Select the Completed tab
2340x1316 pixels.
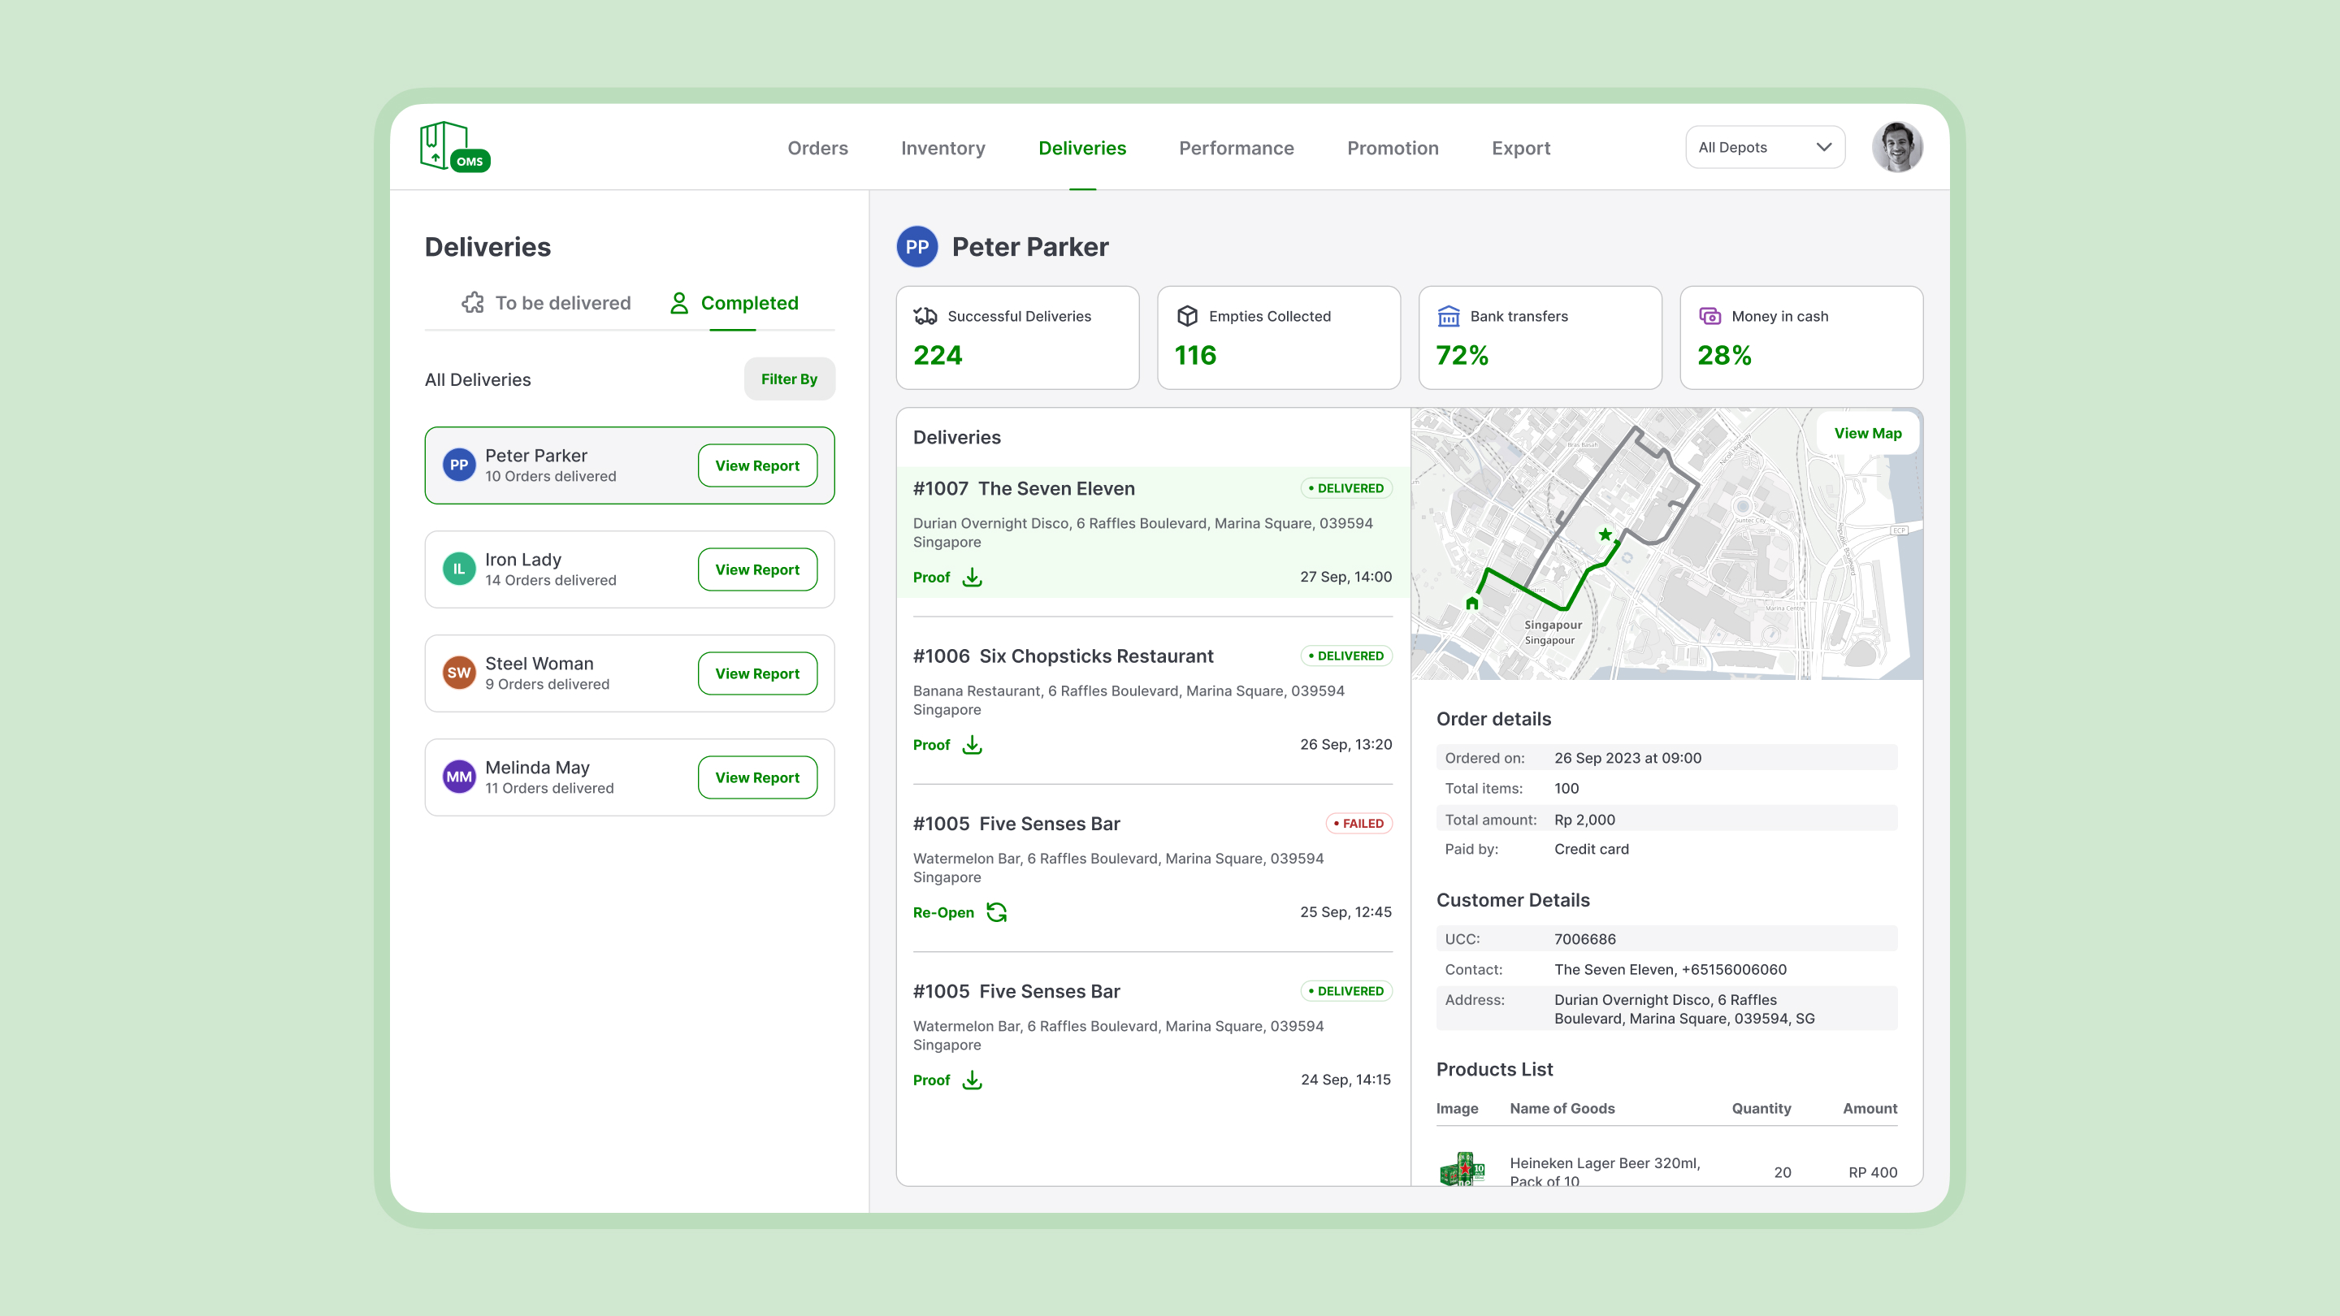click(734, 303)
